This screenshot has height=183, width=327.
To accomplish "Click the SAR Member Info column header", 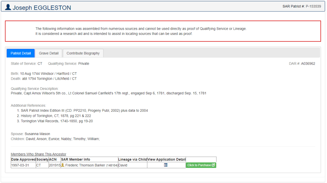I will [x=76, y=159].
